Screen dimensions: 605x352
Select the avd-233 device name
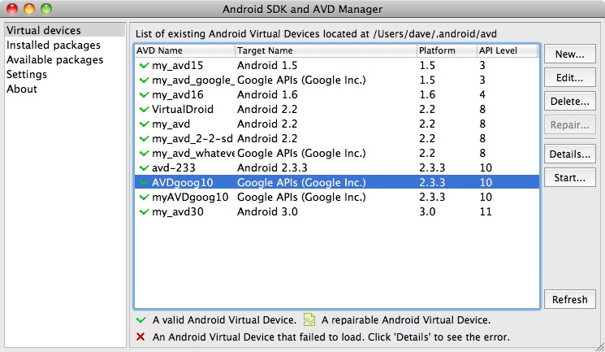tap(174, 168)
